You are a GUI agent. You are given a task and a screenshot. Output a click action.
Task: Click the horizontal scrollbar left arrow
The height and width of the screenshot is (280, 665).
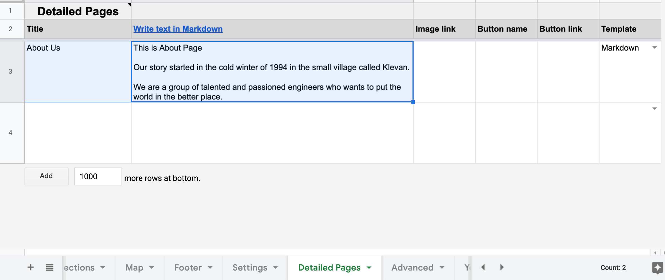pyautogui.click(x=655, y=253)
